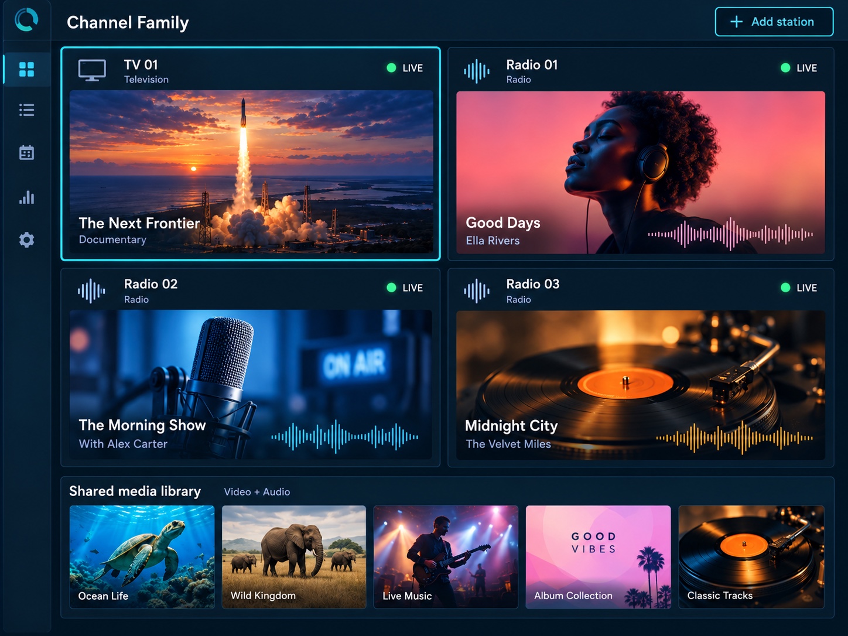Select the Ocean Life library thumbnail

(142, 557)
